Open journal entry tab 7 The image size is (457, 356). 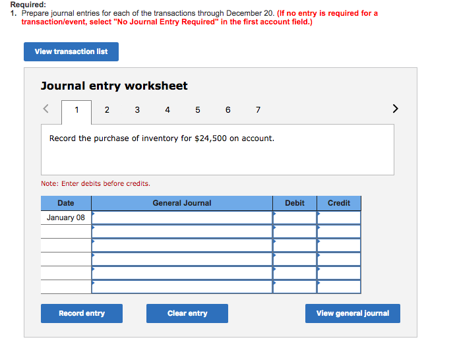(258, 110)
